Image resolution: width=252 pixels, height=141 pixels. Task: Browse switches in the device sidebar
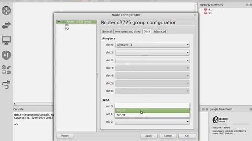point(6,25)
